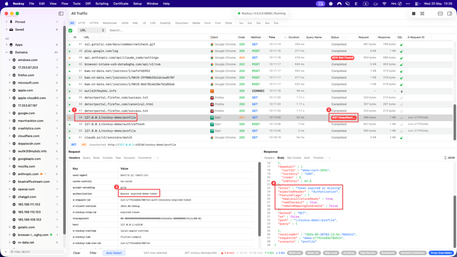
Task: Toggle the Proxy Overridden pill
Action: coord(441,253)
